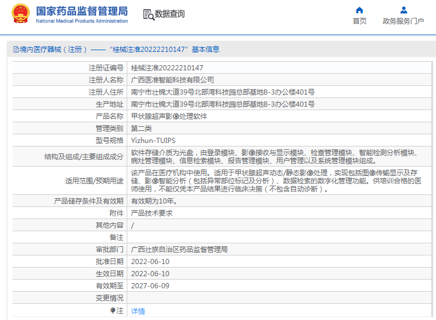This screenshot has width=436, height=320.
Task: Click the 管理类别 label
Action: [109, 129]
